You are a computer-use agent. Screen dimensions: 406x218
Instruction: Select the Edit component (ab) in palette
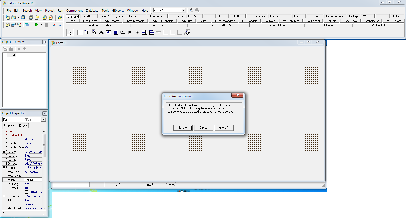click(108, 32)
